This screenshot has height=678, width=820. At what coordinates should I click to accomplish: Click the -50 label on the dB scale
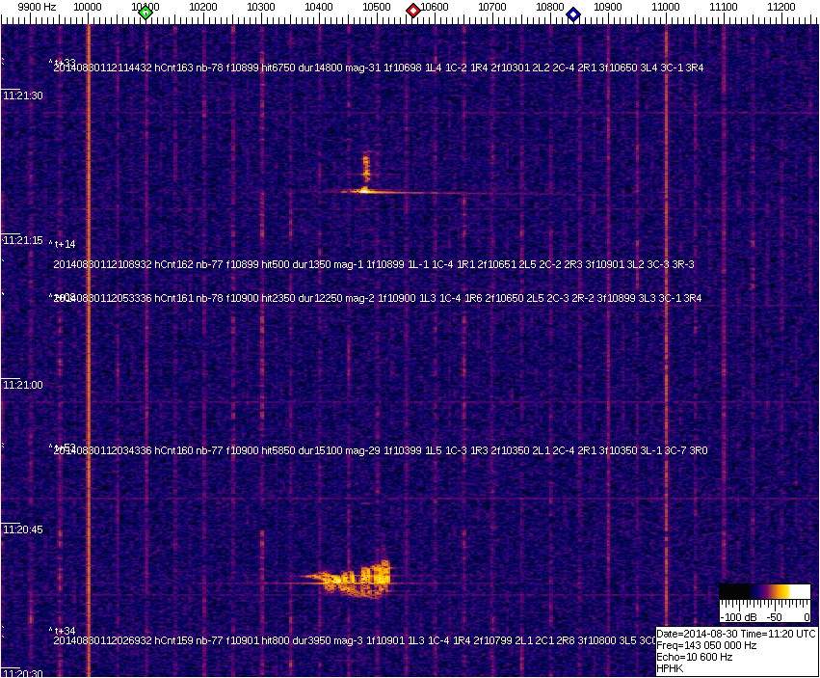click(x=774, y=616)
